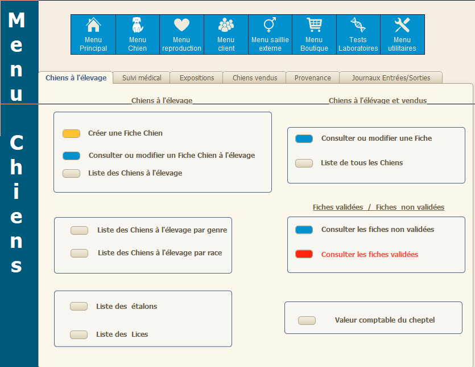Click the Menu Chien dog icon
This screenshot has width=475, height=367.
(137, 26)
